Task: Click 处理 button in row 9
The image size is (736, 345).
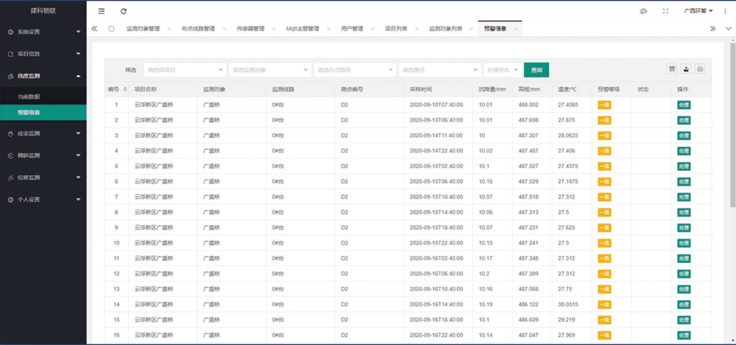Action: [x=684, y=228]
